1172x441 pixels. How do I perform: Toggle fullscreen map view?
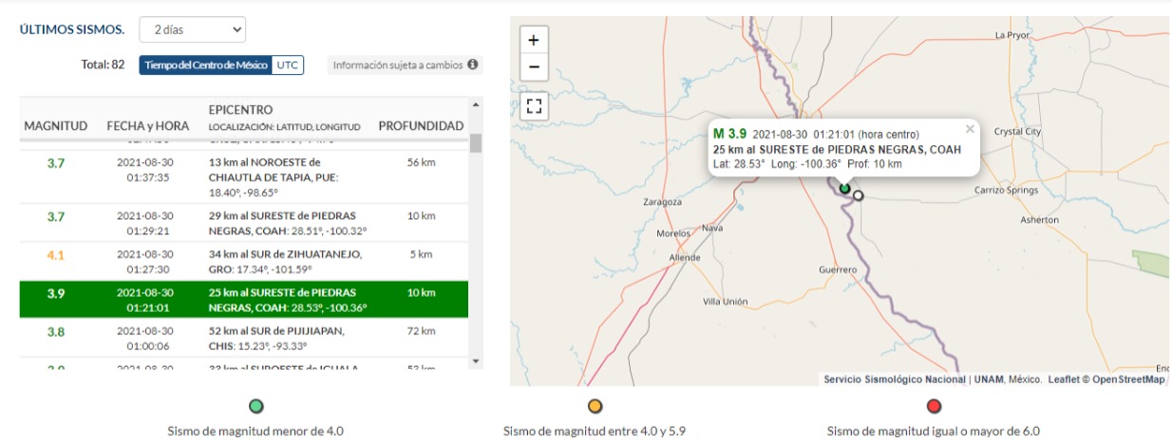(534, 105)
